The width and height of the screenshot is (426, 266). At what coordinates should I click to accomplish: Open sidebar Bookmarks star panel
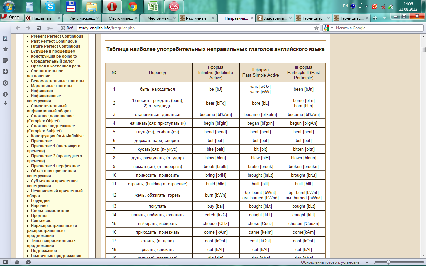pos(5,49)
